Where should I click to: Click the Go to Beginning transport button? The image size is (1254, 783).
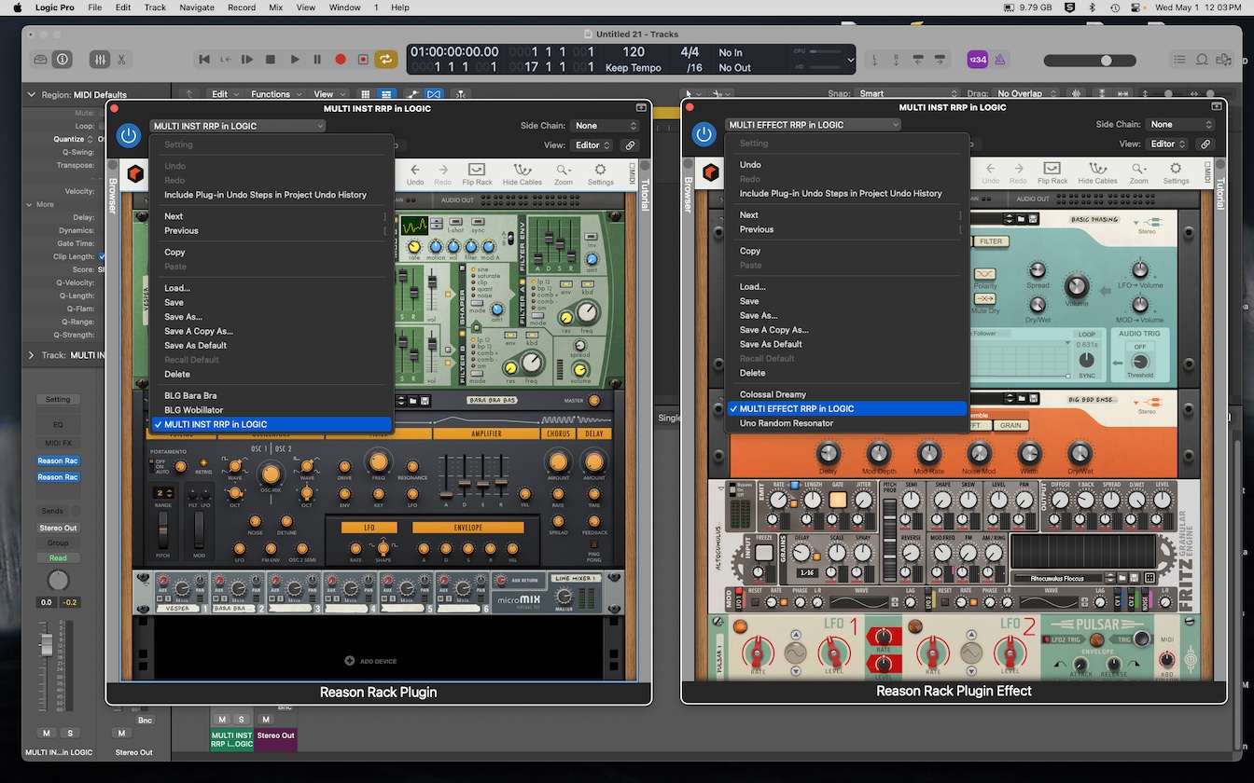(x=204, y=60)
